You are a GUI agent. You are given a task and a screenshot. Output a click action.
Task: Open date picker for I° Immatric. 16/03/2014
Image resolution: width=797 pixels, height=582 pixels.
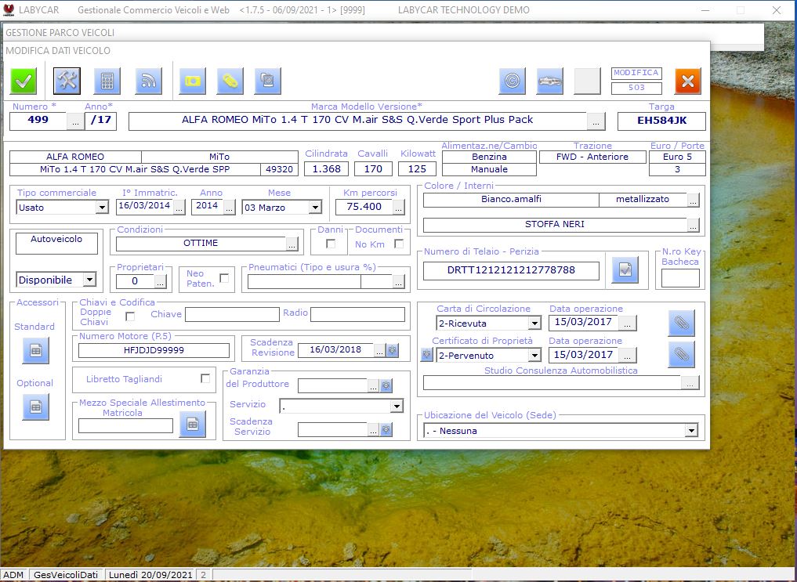179,208
